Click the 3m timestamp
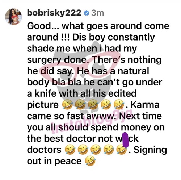The height and width of the screenshot is (180, 181). (97, 13)
